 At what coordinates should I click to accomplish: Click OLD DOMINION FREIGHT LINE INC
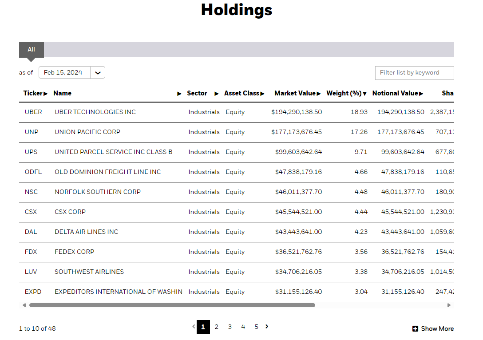108,172
